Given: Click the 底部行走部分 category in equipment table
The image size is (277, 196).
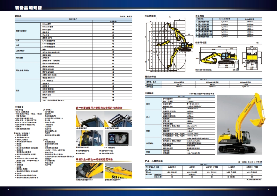Looking at the screenshot, I should (21, 31).
